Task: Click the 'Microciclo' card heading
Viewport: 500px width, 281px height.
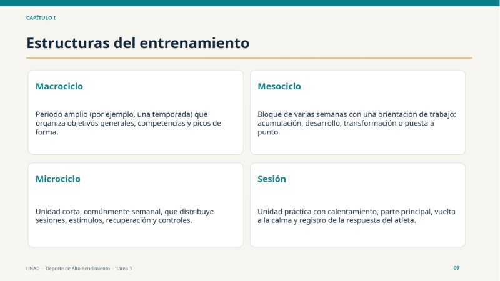Action: 58,179
